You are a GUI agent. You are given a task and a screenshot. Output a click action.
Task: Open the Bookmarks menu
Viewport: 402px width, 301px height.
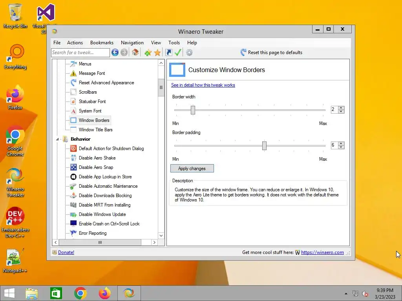[102, 43]
